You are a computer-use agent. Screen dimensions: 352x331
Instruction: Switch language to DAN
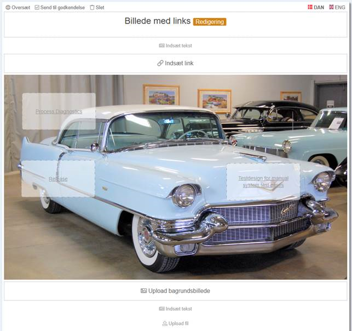pos(316,8)
